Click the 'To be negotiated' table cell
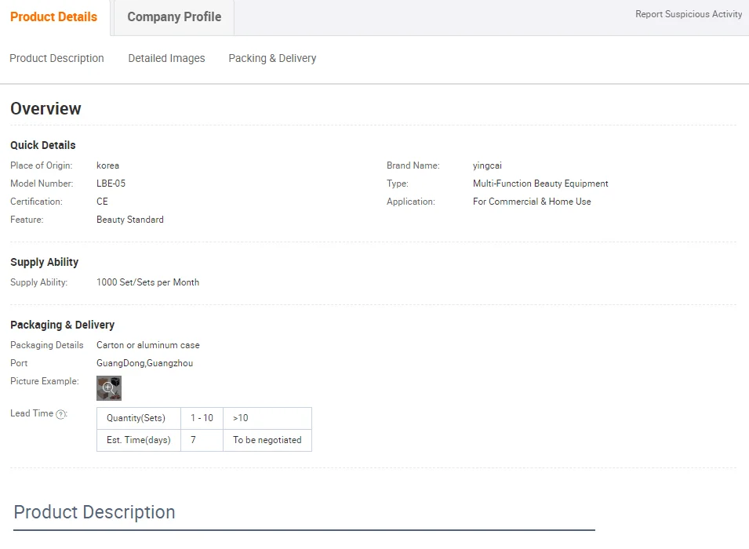The image size is (749, 549). (267, 440)
